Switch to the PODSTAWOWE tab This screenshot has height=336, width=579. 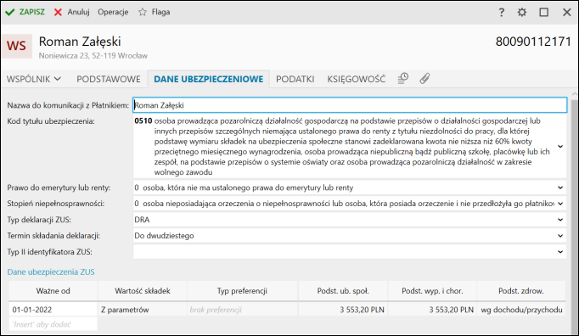[x=109, y=79]
